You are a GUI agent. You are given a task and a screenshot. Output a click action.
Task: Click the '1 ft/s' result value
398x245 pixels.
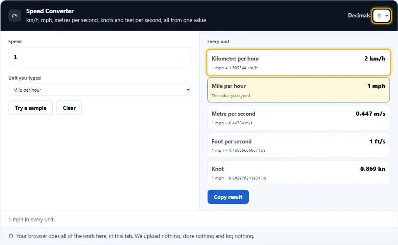(377, 141)
